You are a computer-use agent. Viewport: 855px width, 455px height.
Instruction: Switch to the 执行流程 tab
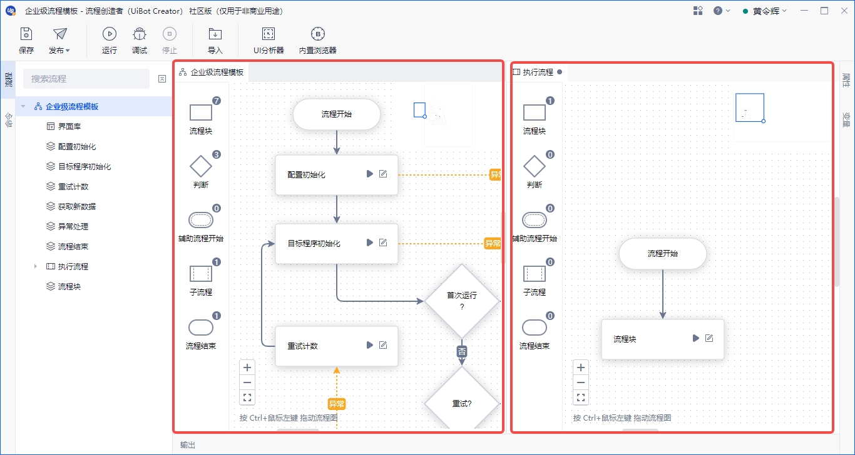pos(537,72)
